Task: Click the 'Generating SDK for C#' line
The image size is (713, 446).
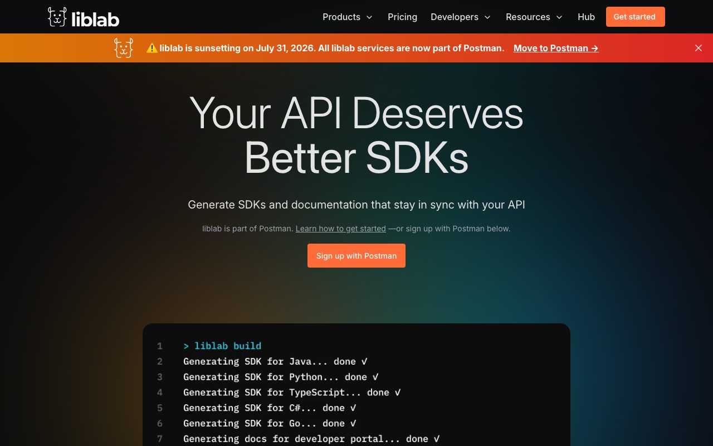Action: (270, 408)
